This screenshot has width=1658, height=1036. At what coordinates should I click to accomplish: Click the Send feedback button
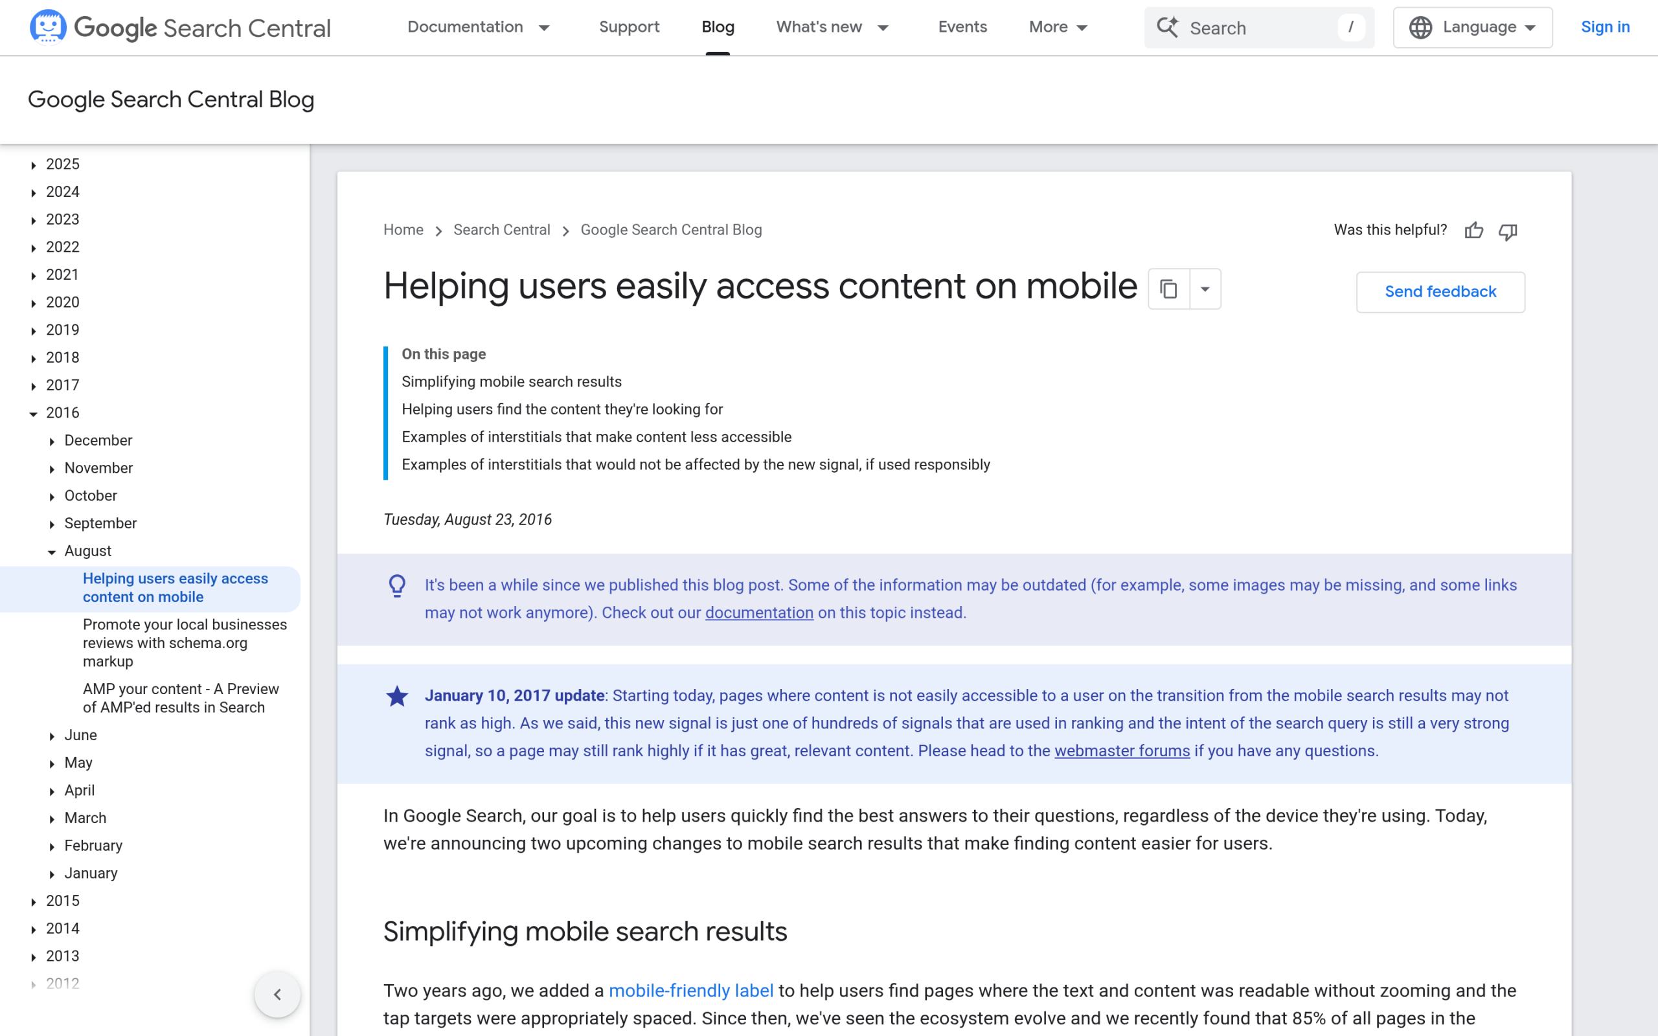coord(1440,292)
